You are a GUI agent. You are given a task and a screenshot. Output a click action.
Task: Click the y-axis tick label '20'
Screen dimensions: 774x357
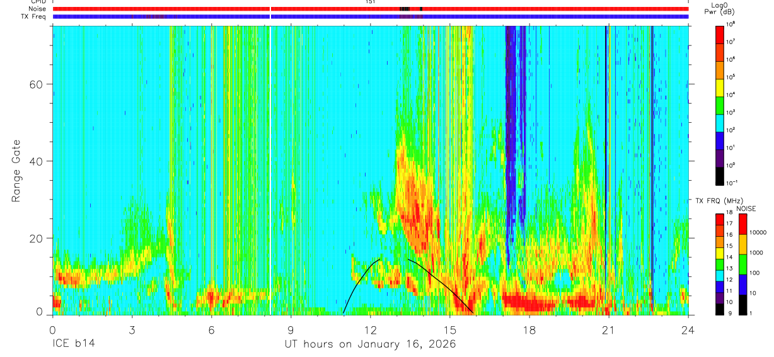[37, 238]
